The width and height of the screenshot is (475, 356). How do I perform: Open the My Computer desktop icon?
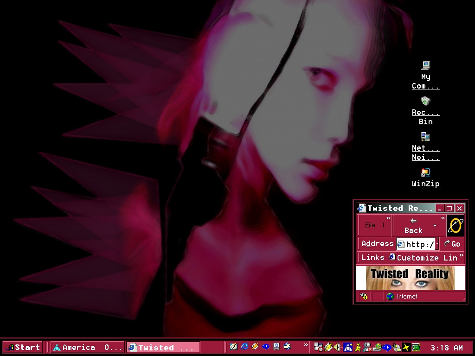[426, 75]
